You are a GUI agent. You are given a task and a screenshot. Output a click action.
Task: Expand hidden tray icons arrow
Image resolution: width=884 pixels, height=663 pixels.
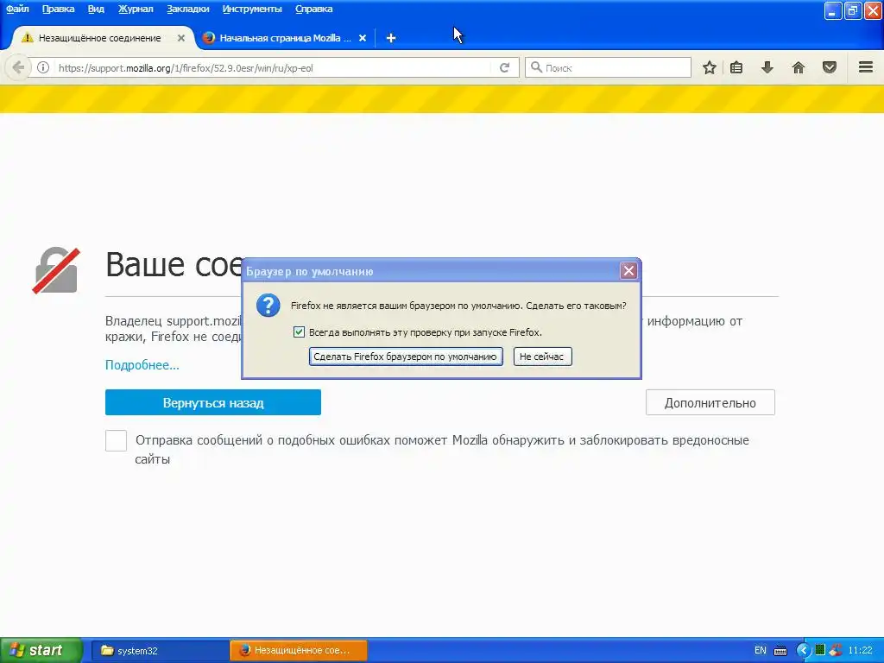(x=804, y=651)
